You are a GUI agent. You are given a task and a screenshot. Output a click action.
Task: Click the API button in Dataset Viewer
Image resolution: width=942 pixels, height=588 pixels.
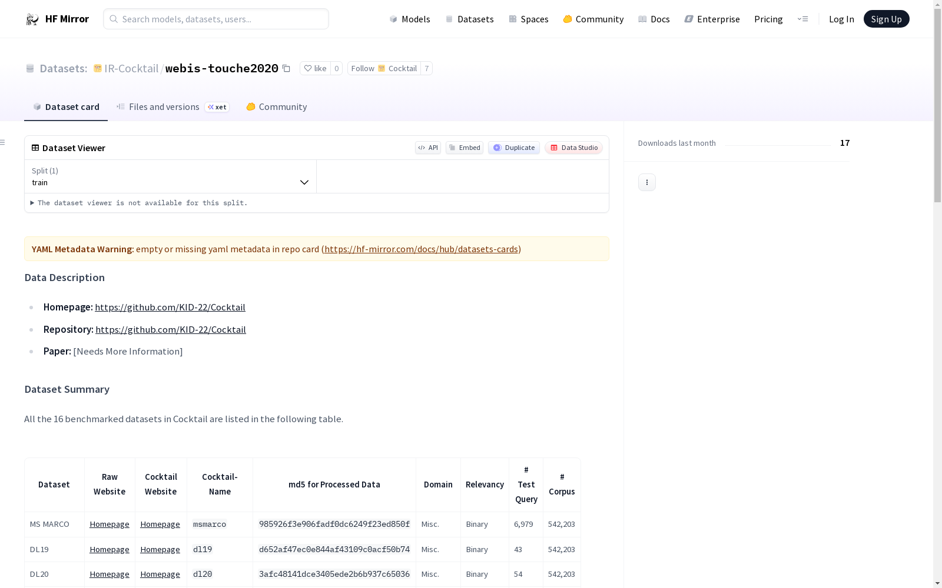(428, 148)
